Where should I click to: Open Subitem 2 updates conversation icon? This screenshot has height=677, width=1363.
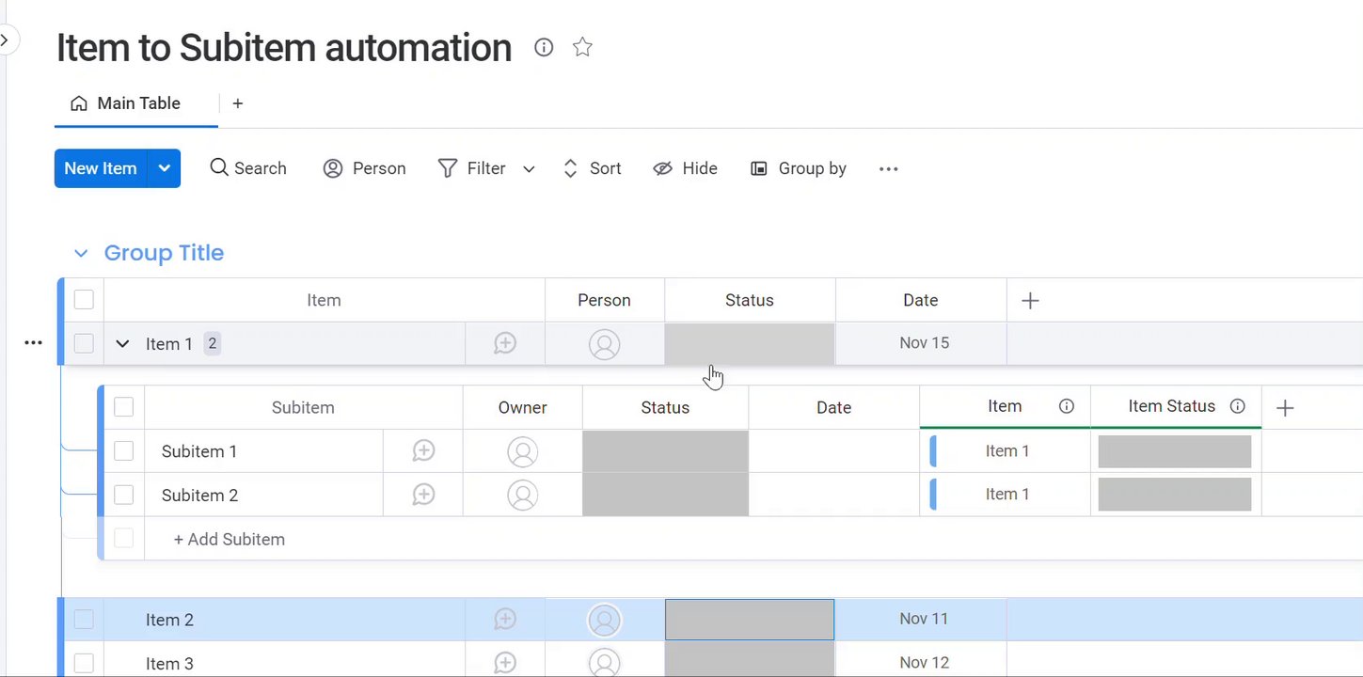click(423, 495)
